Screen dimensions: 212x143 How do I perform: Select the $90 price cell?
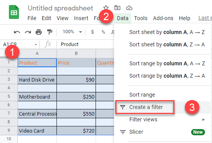[x=76, y=80]
